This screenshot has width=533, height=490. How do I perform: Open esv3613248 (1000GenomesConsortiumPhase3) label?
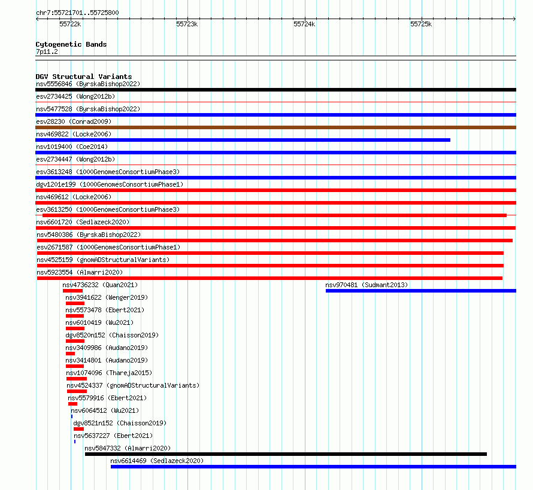click(108, 172)
